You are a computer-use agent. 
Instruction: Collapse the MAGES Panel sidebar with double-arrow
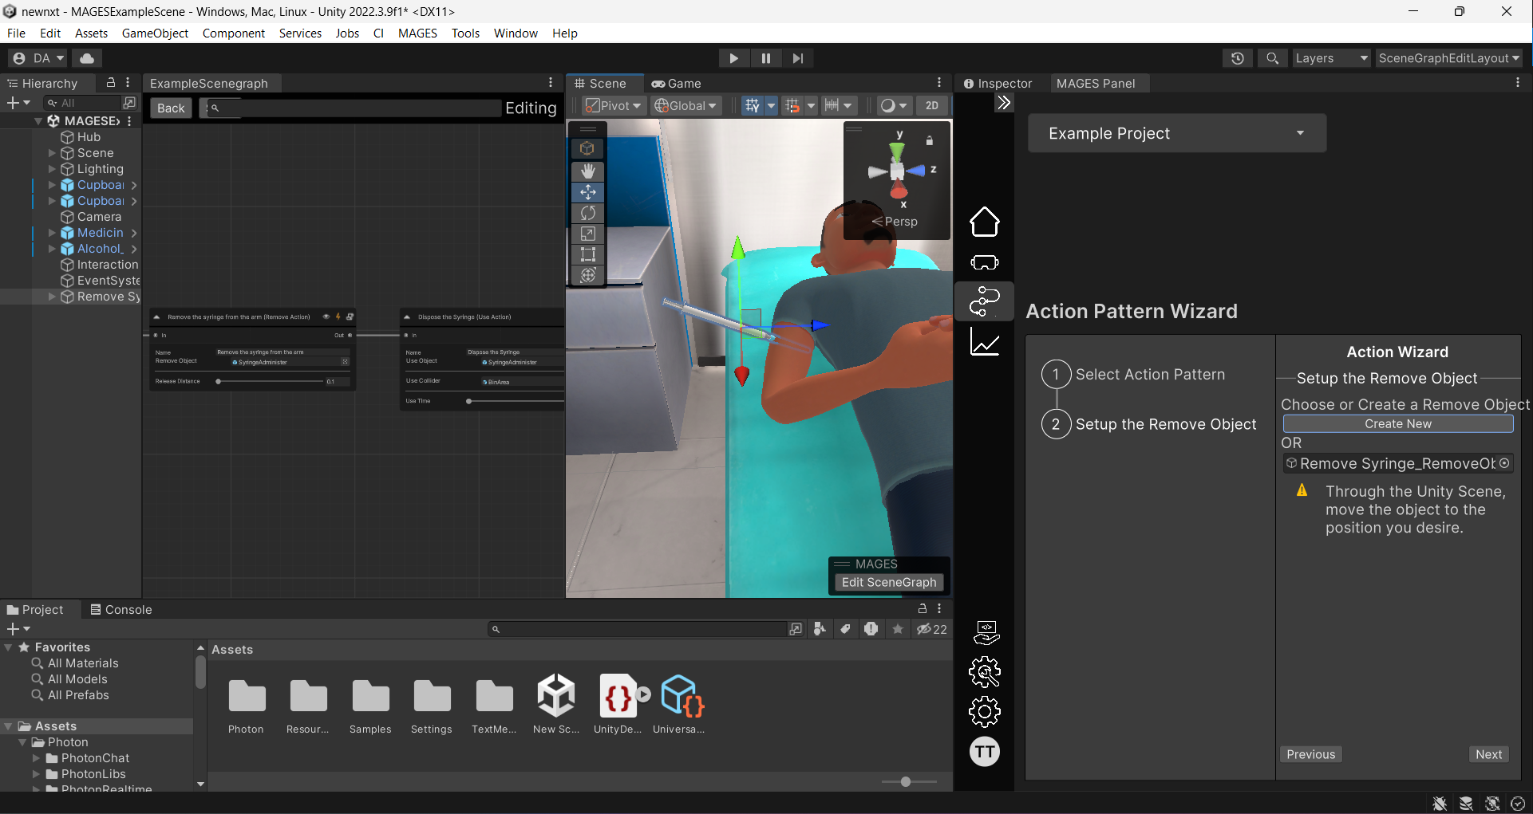1004,102
